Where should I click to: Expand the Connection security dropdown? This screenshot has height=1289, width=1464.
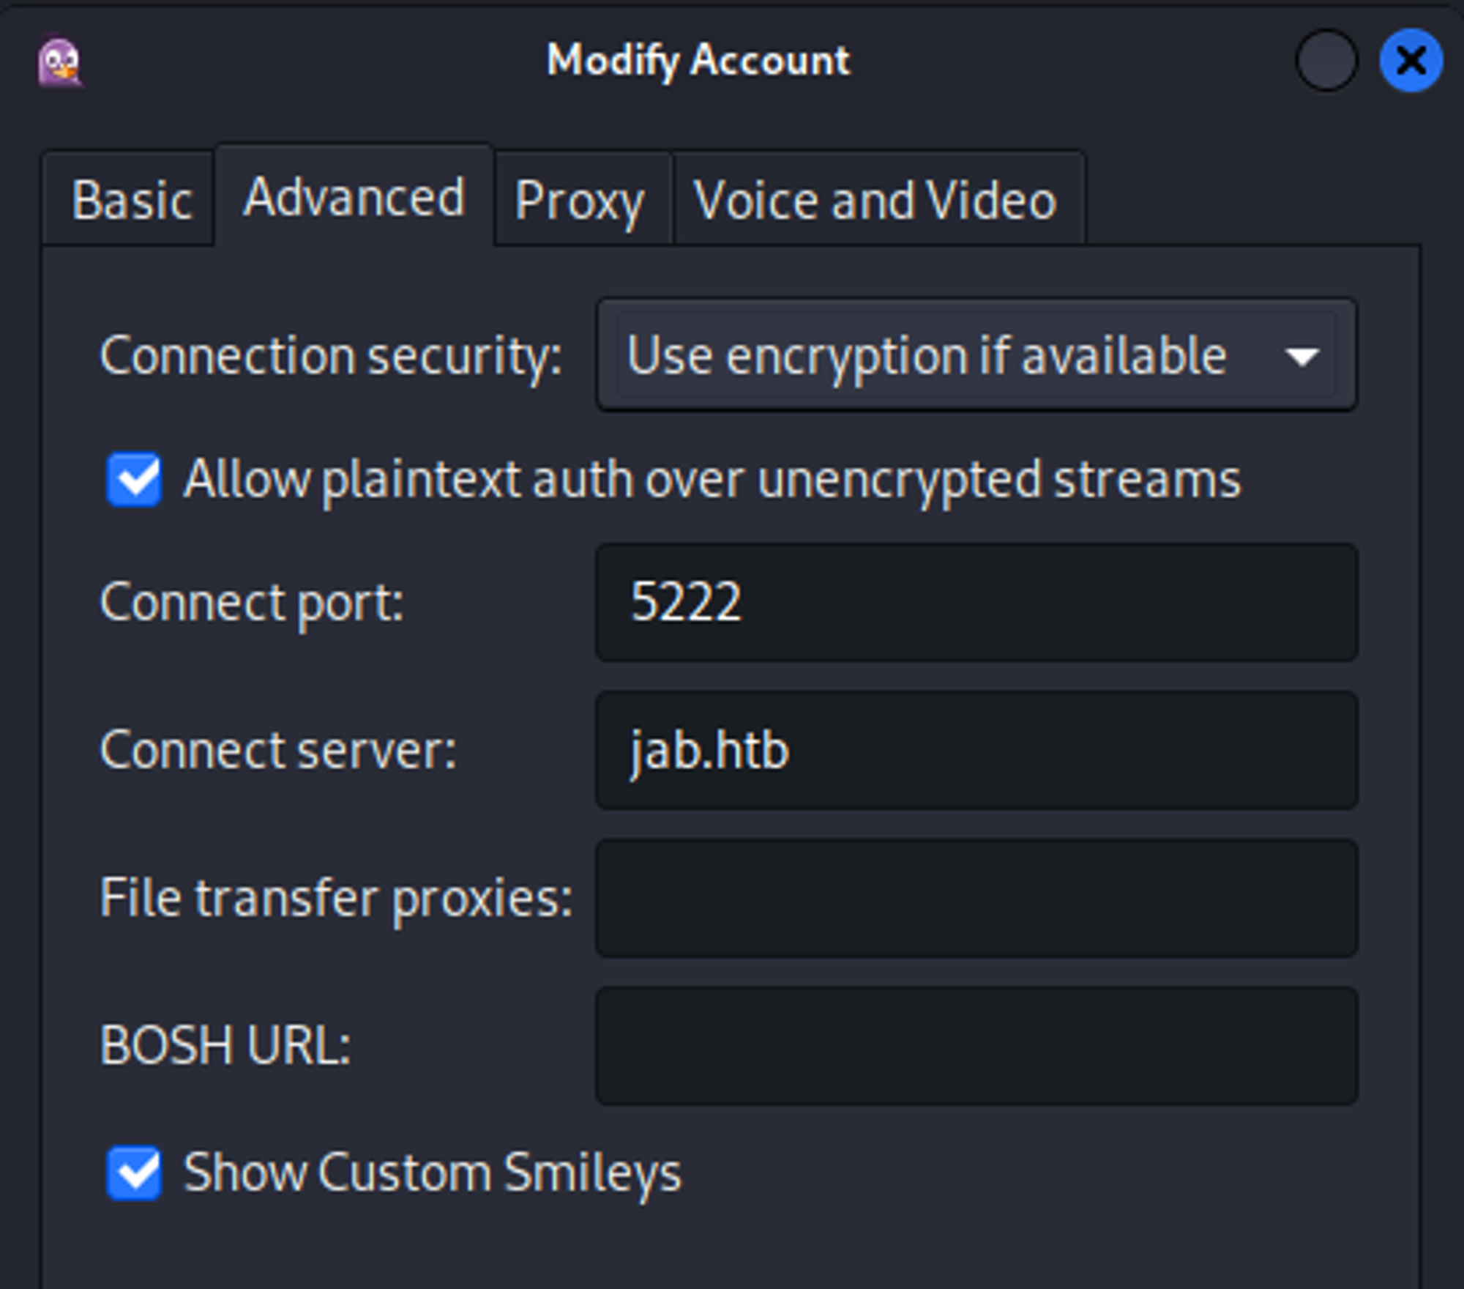976,356
